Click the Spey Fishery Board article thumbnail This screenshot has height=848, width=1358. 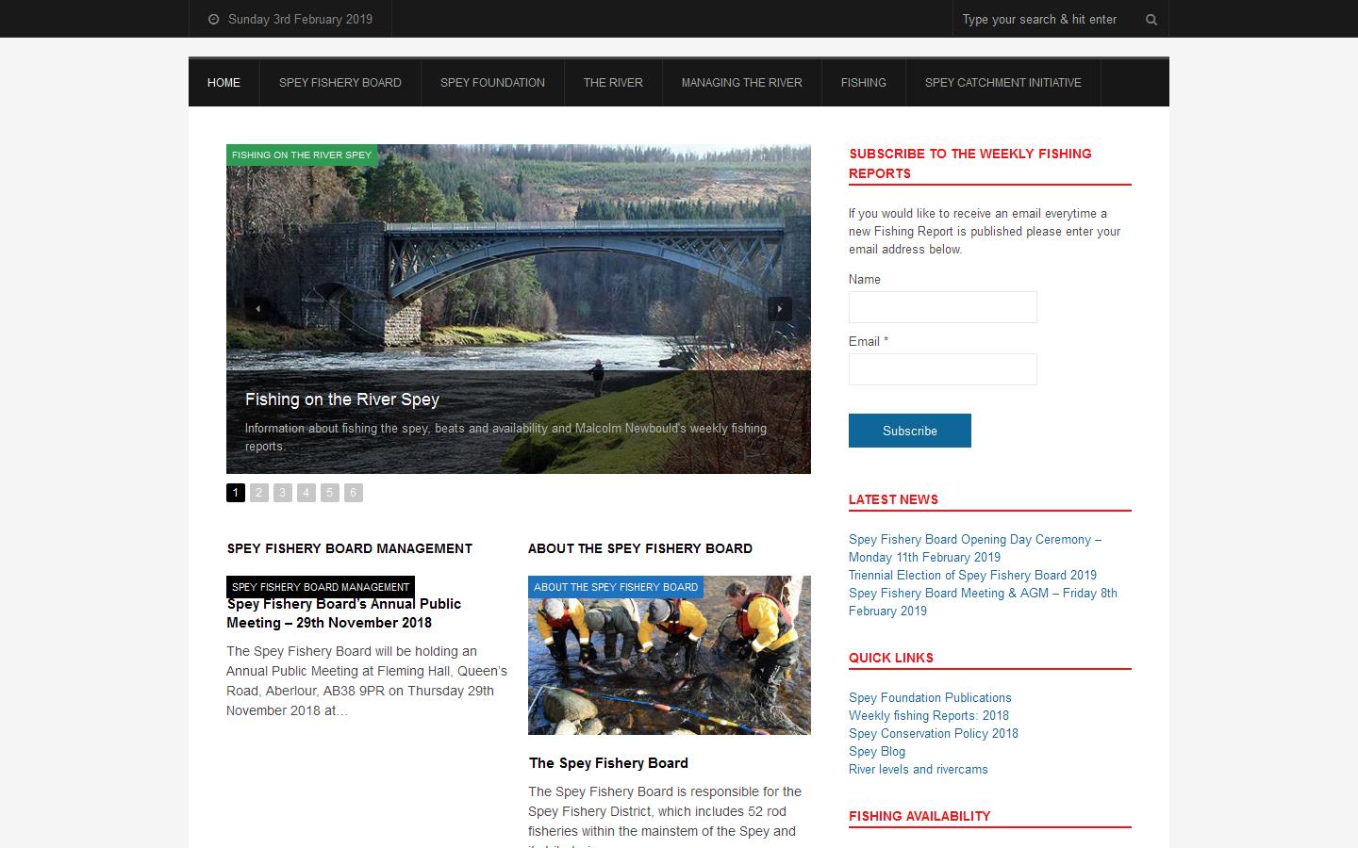[x=669, y=655]
